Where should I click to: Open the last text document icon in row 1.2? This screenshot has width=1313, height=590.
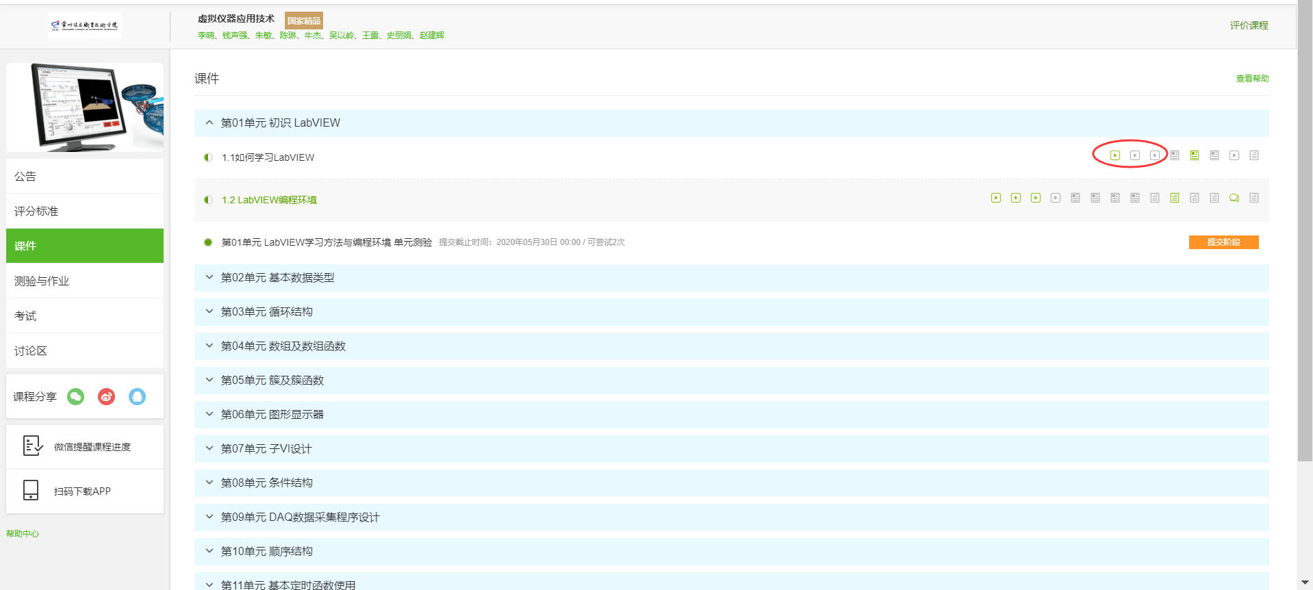coord(1254,198)
